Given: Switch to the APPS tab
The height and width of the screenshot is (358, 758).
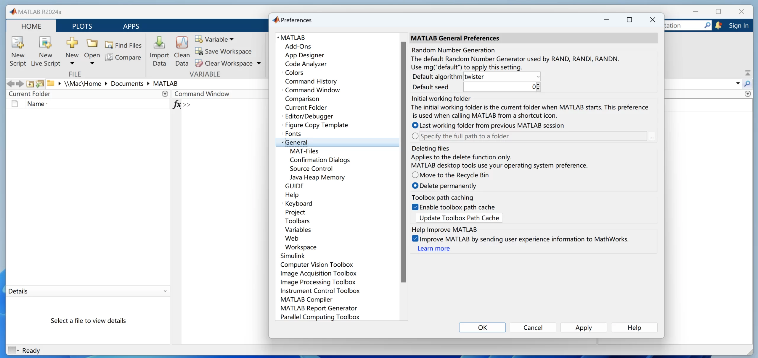Looking at the screenshot, I should [x=131, y=26].
